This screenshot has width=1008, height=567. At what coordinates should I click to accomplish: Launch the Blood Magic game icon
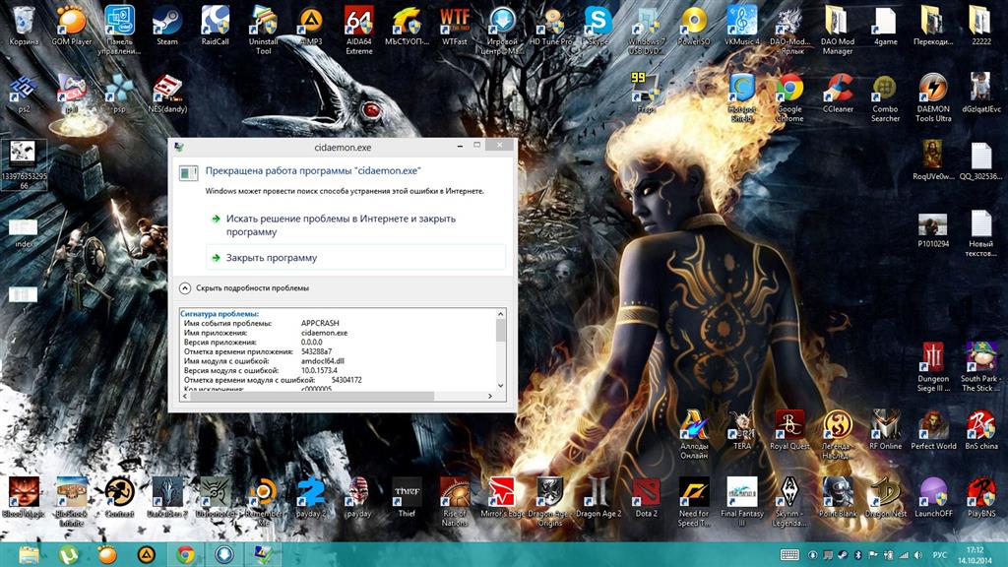point(24,497)
